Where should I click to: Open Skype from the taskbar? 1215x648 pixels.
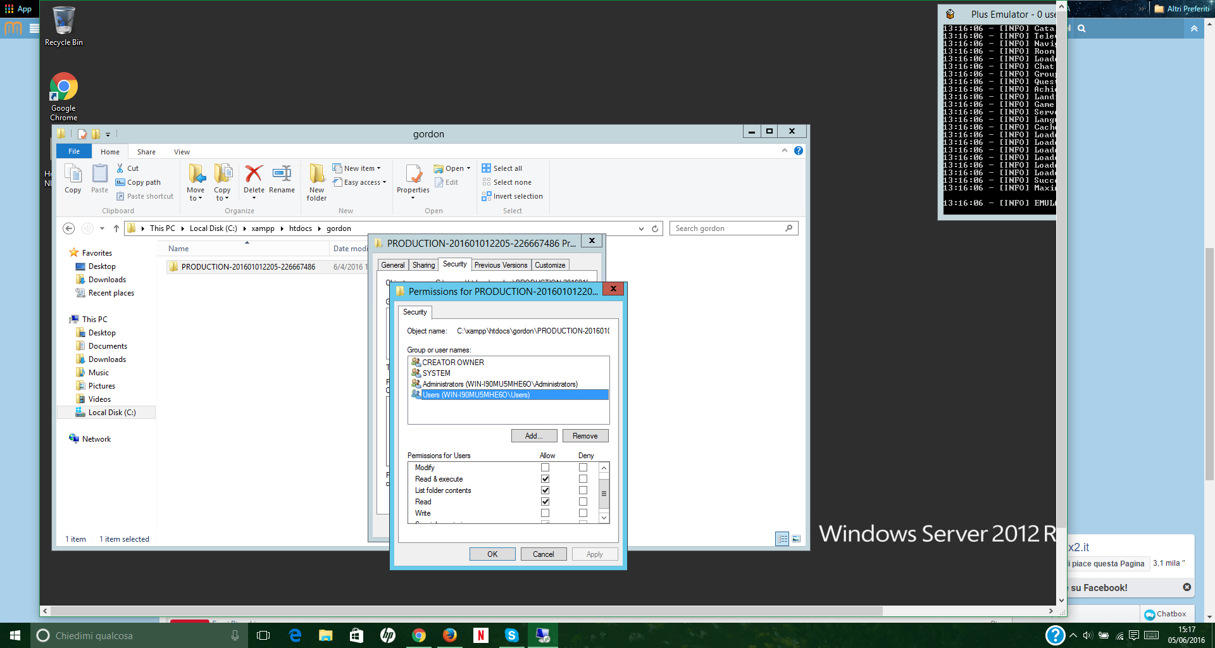[x=512, y=635]
